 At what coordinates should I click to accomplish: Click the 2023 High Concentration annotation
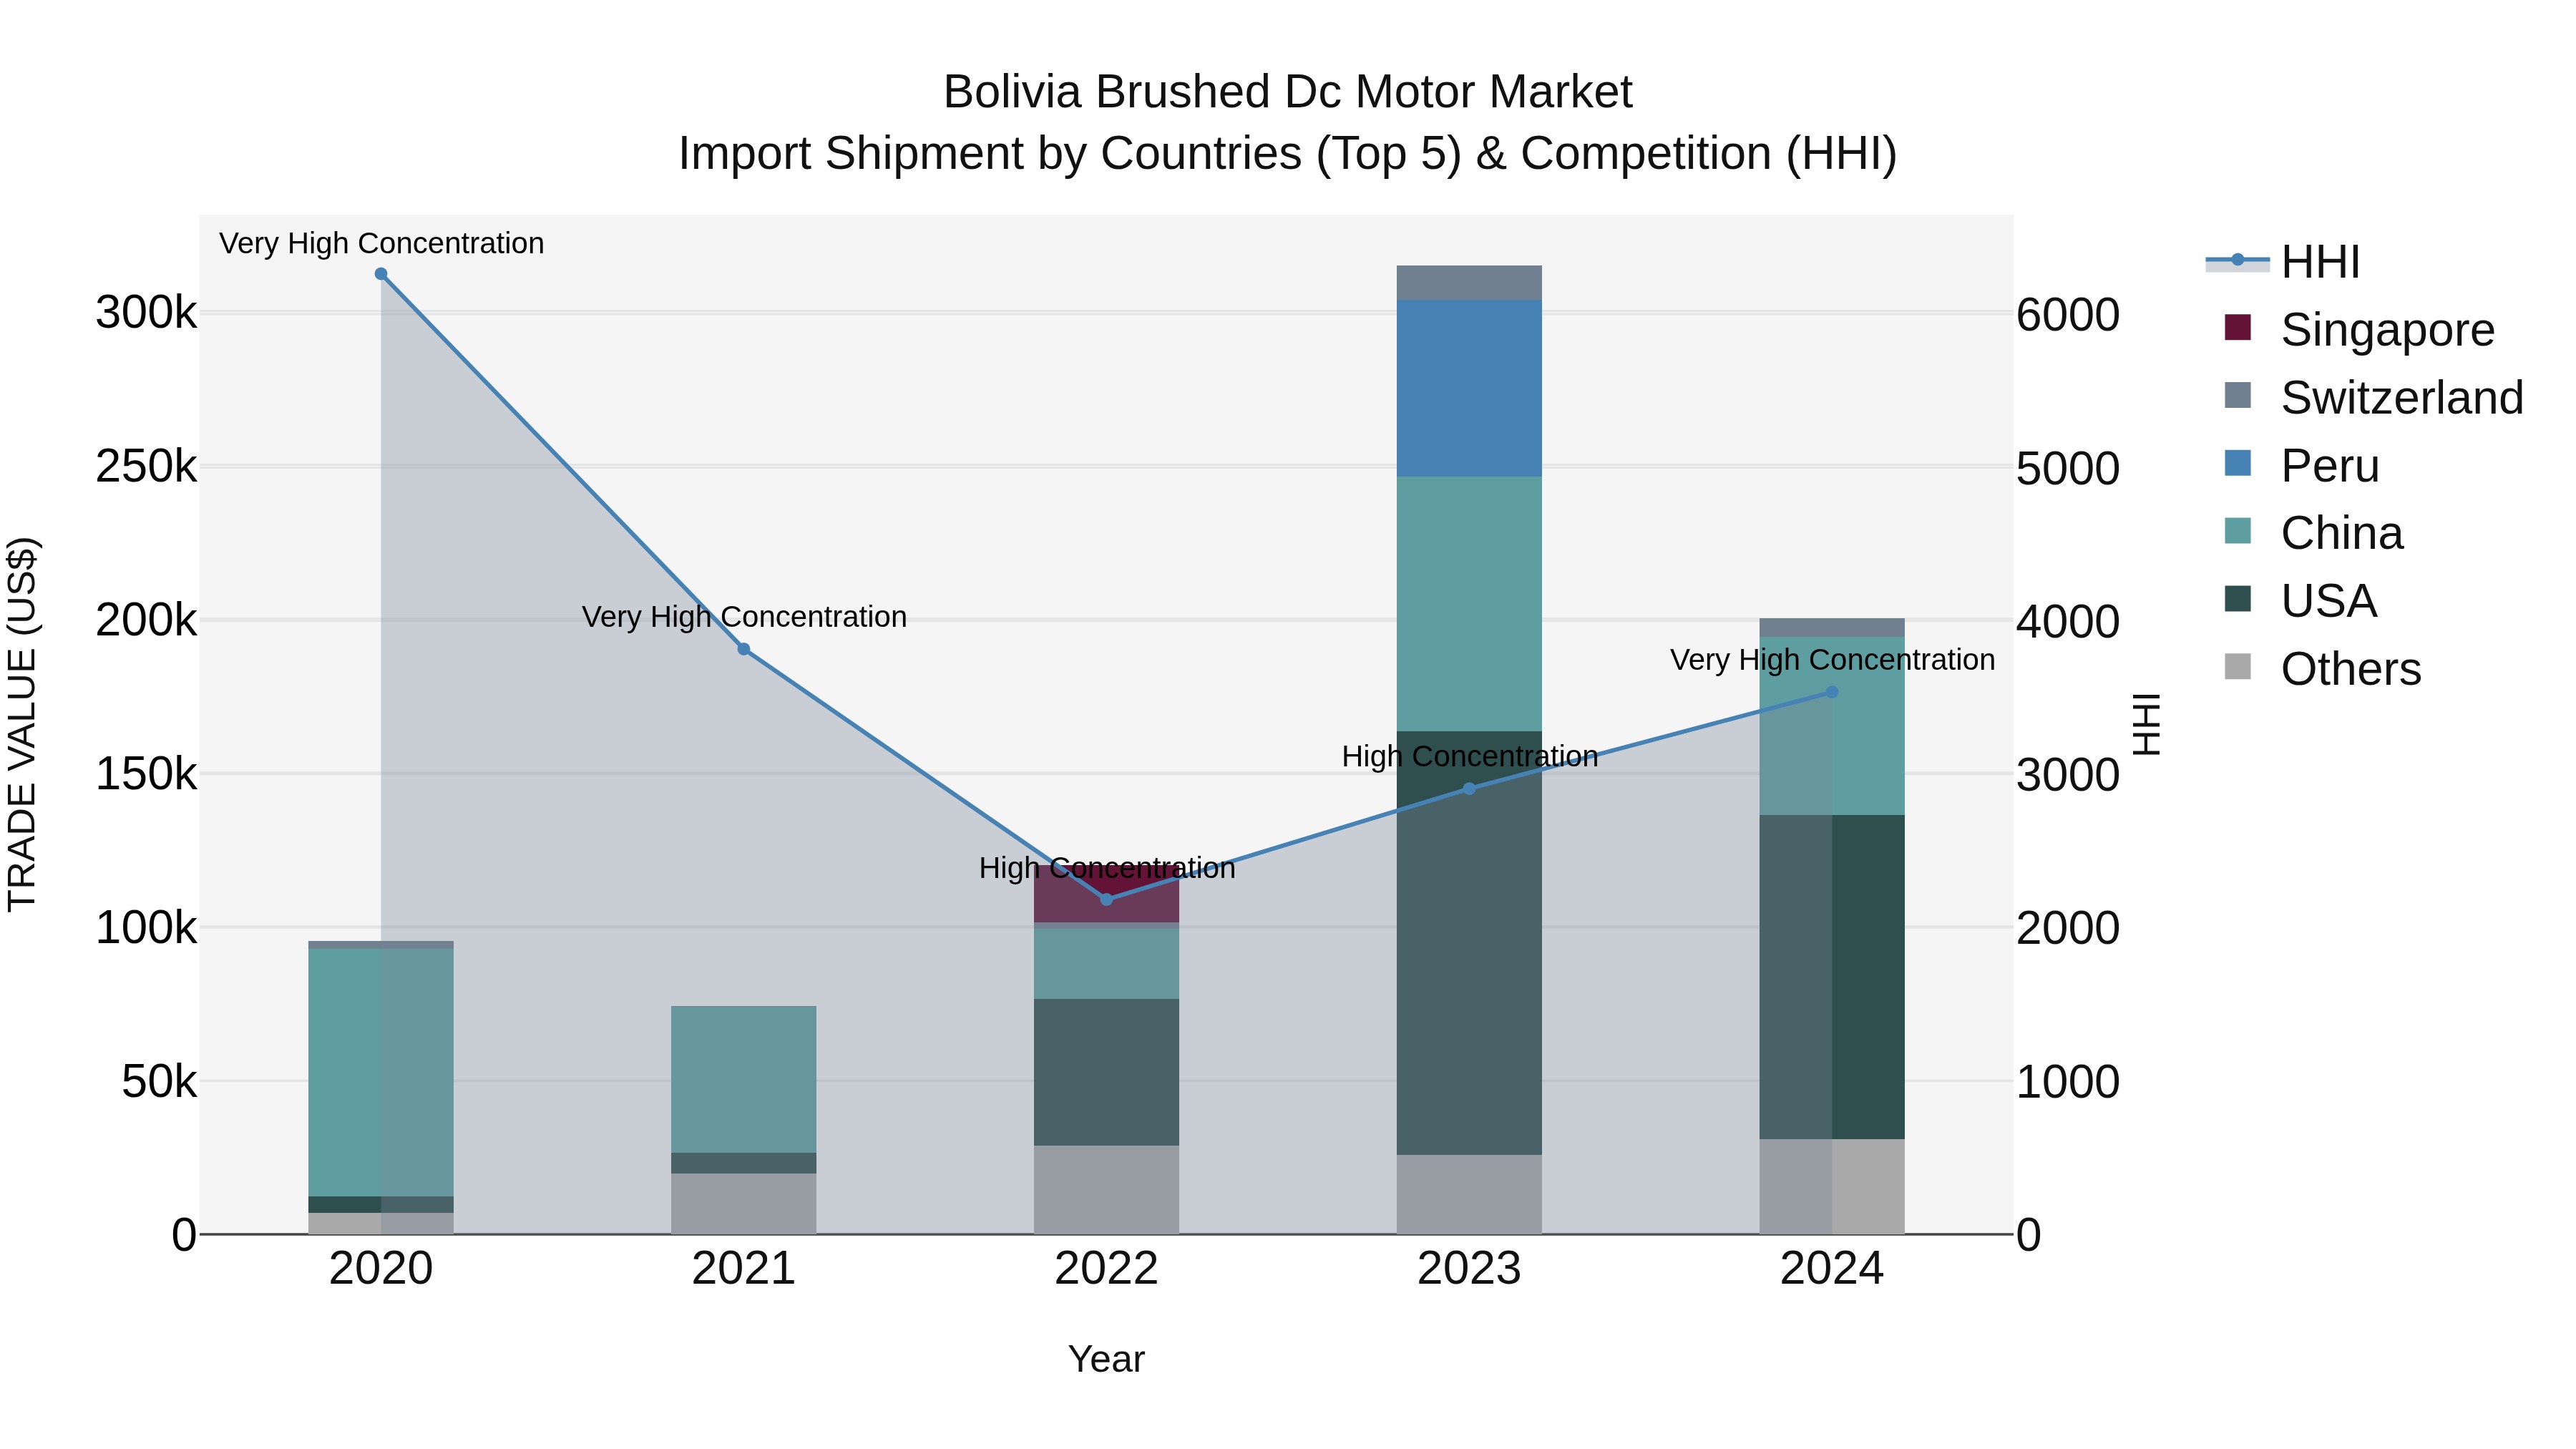pos(1470,756)
